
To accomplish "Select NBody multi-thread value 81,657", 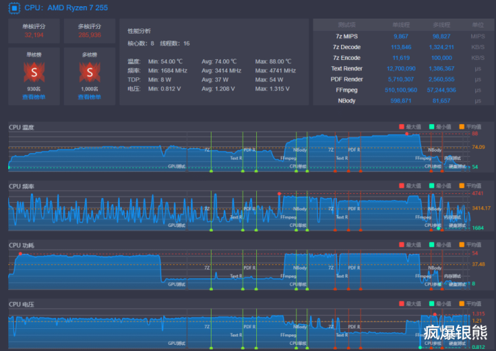I will click(x=442, y=101).
